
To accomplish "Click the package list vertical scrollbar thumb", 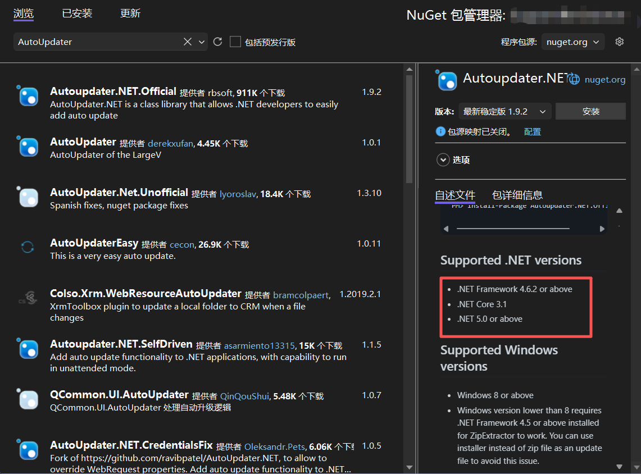I will click(x=410, y=129).
